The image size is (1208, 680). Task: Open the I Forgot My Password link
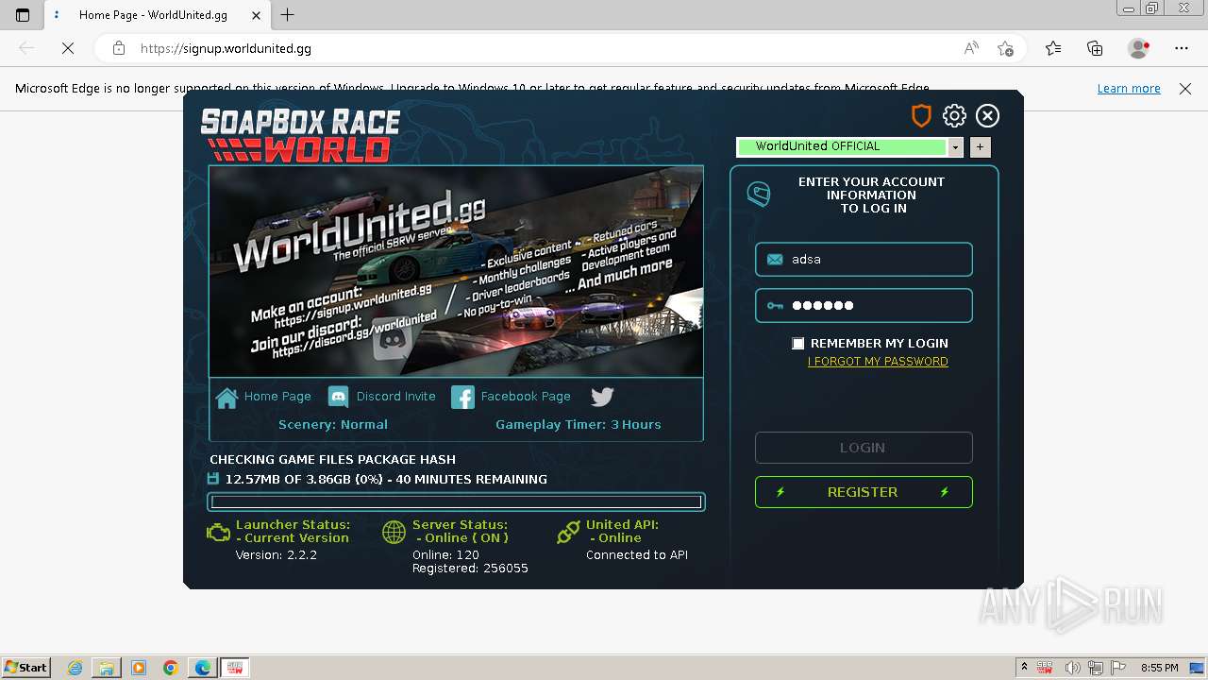coord(878,362)
